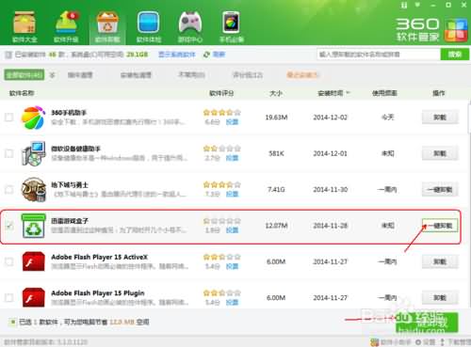Screen dimensions: 471x347
Task: Check the box for 微软设备健康助手
Action: coord(9,153)
